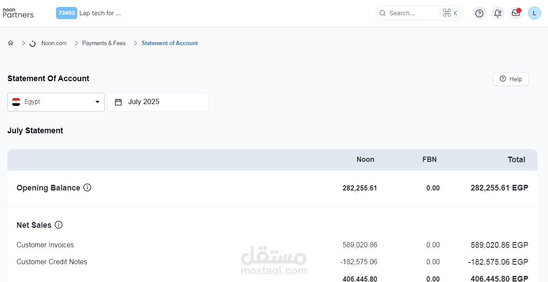548x282 pixels.
Task: Open the inbox with red badge
Action: click(516, 13)
